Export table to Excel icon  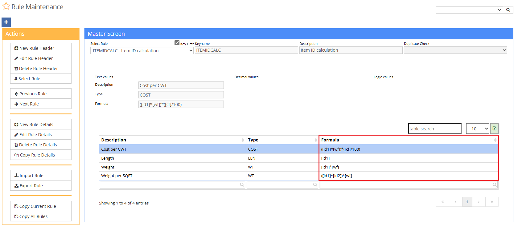(x=494, y=129)
